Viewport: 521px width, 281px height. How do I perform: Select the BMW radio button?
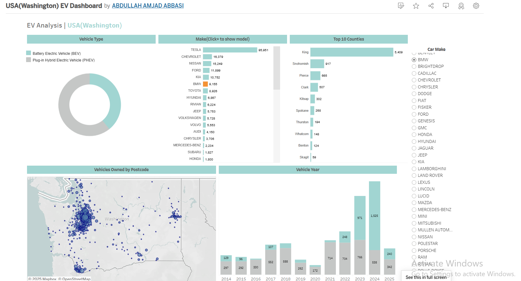click(x=414, y=60)
